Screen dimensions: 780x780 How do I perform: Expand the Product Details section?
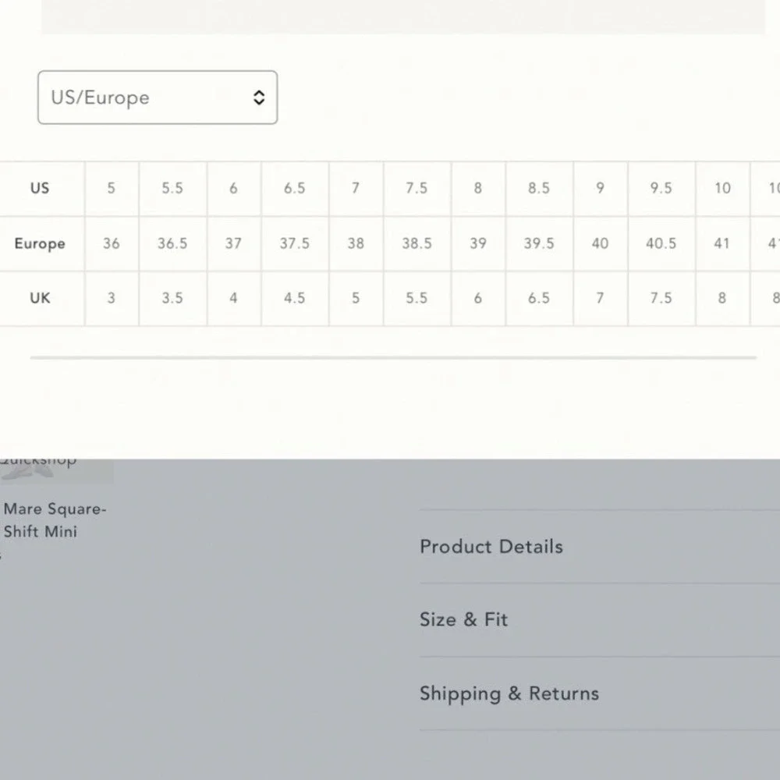coord(599,547)
